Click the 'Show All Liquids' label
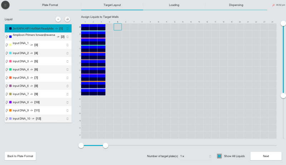Image resolution: width=286 pixels, height=165 pixels. (x=235, y=156)
